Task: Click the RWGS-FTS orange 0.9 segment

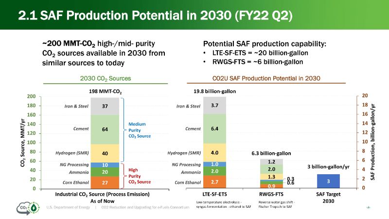Action: (271, 186)
